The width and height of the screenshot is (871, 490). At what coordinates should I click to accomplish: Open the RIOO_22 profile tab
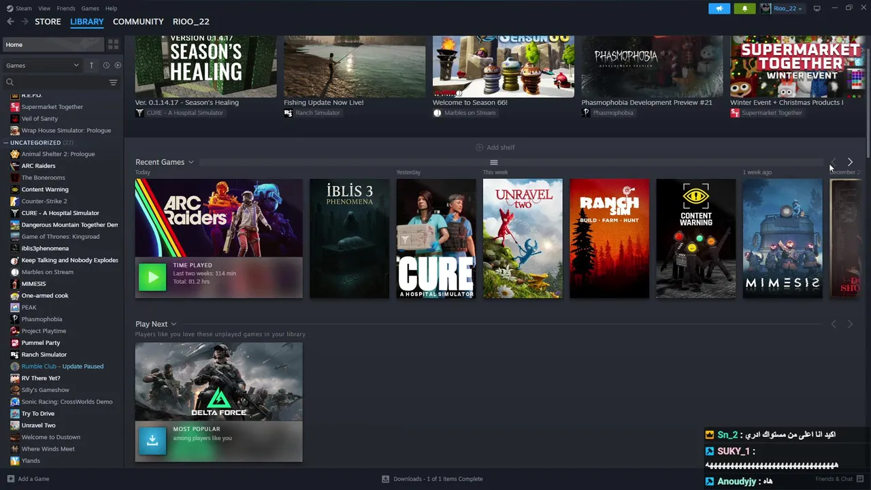click(x=191, y=22)
